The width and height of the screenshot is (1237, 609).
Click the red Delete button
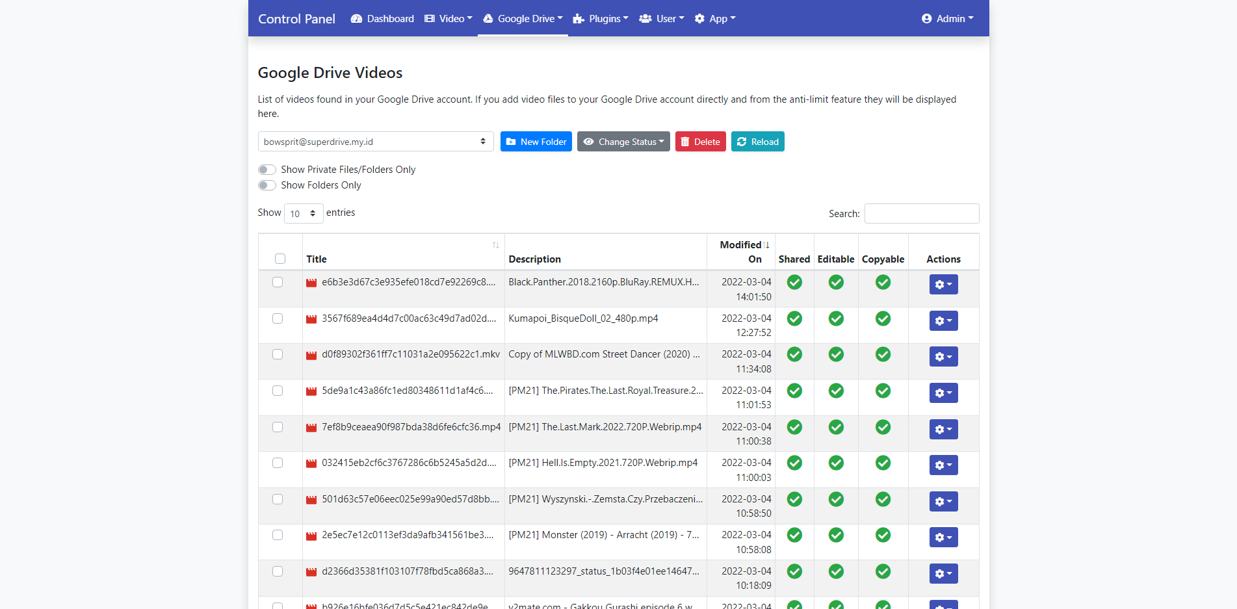(701, 142)
